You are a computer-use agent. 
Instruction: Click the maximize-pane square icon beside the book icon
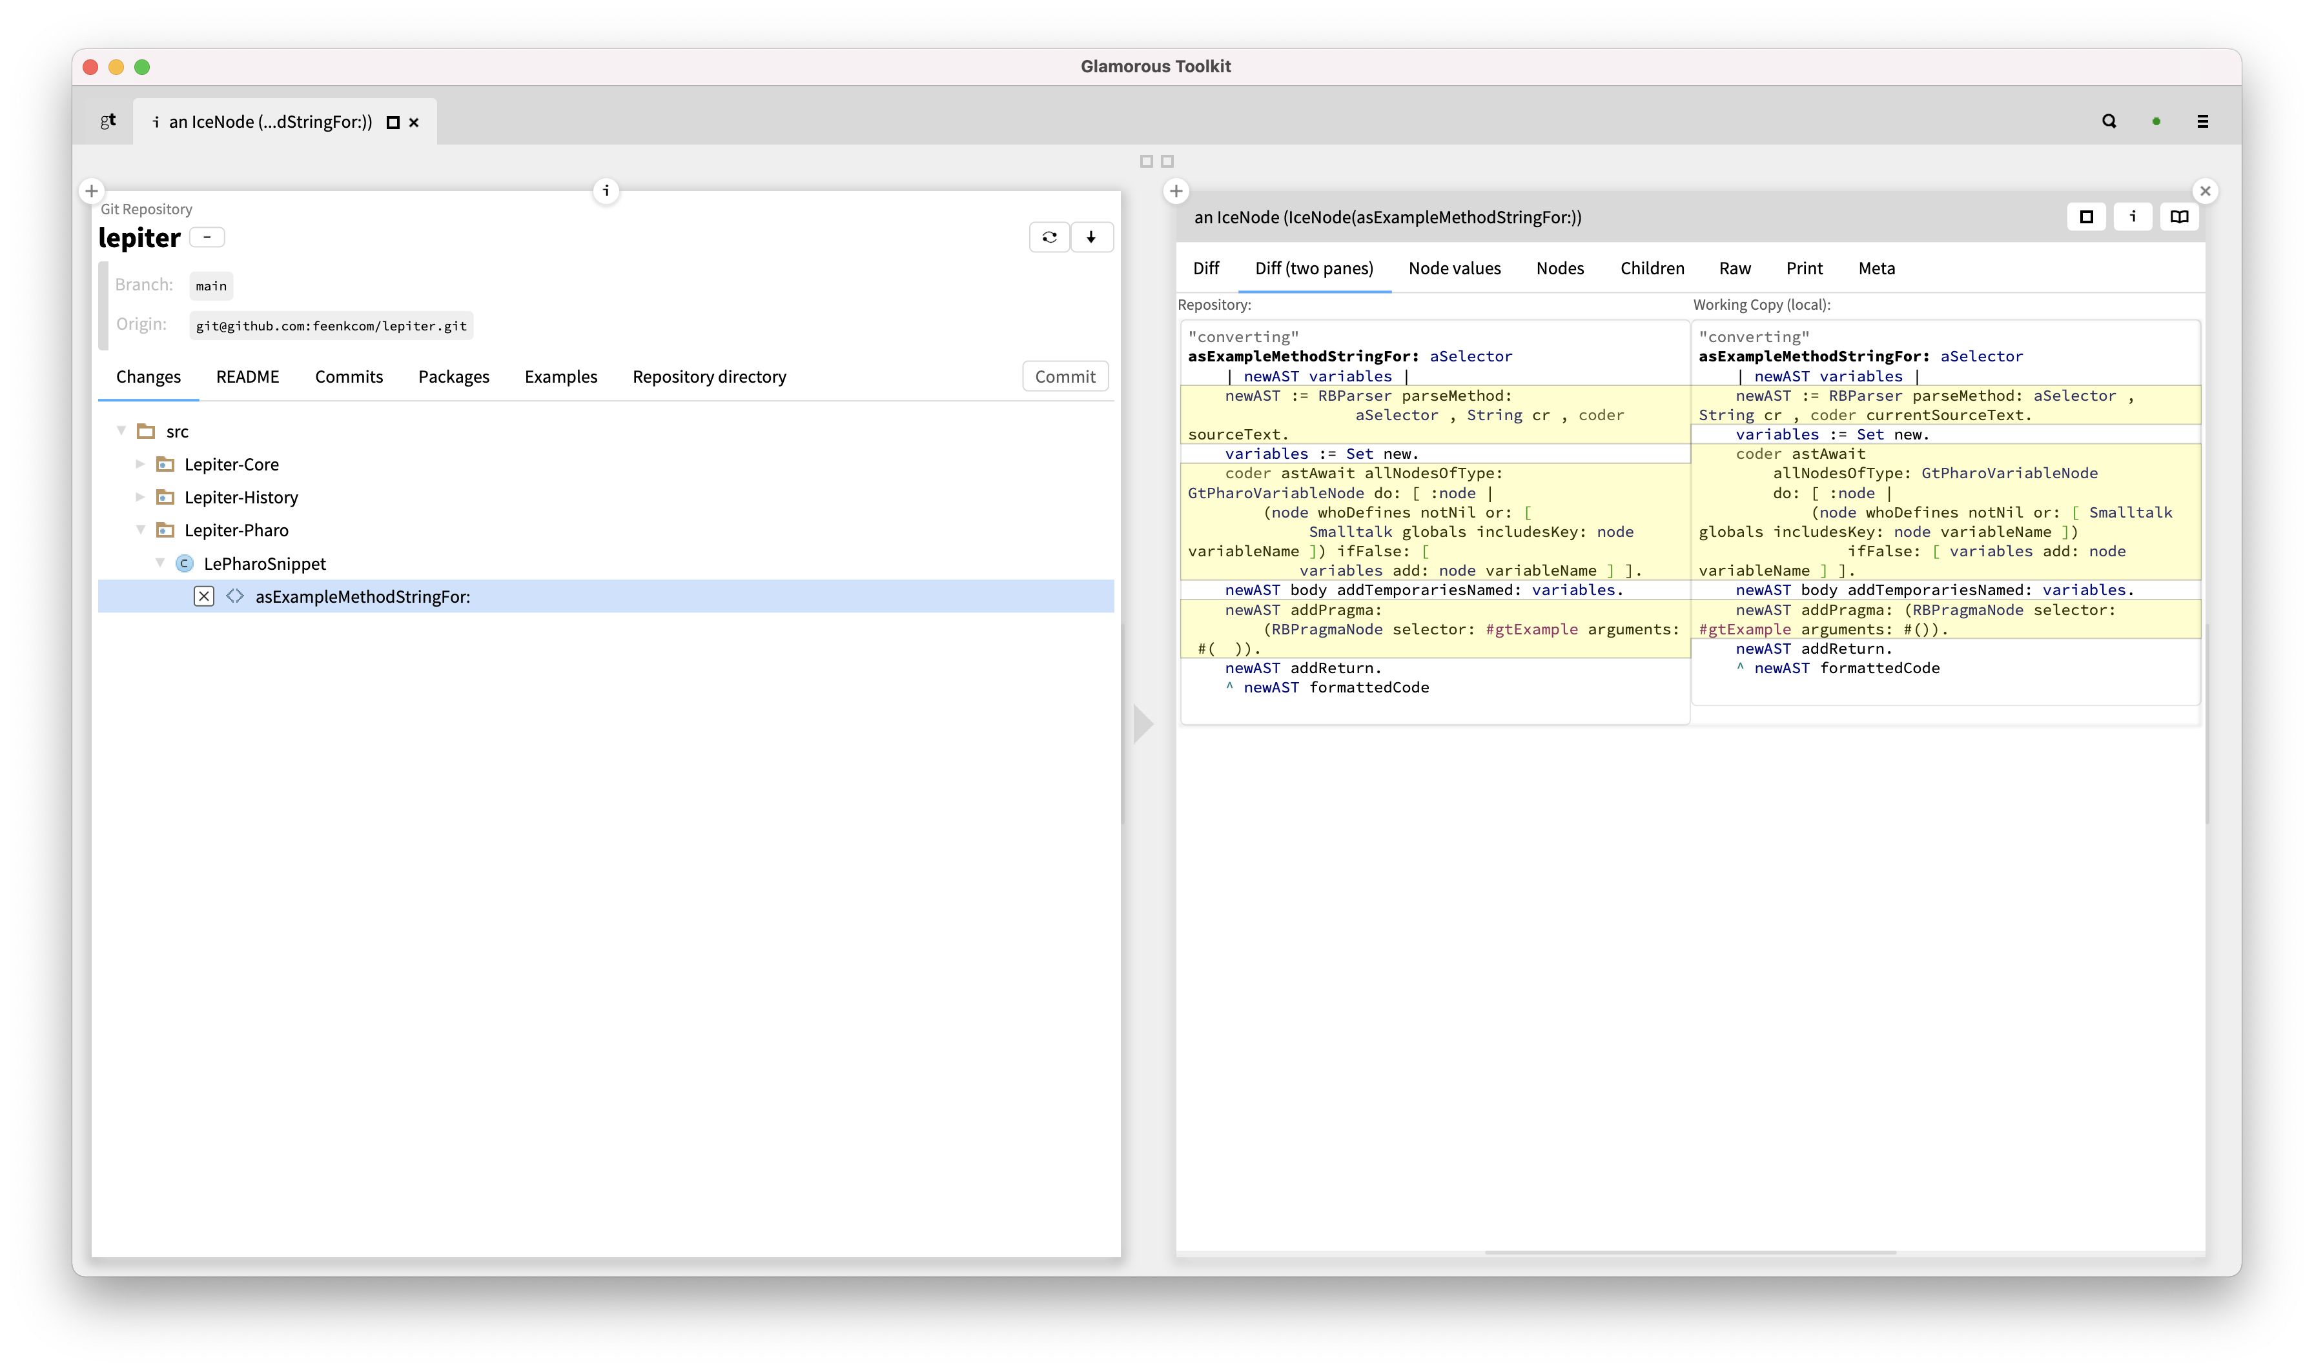pyautogui.click(x=2087, y=216)
